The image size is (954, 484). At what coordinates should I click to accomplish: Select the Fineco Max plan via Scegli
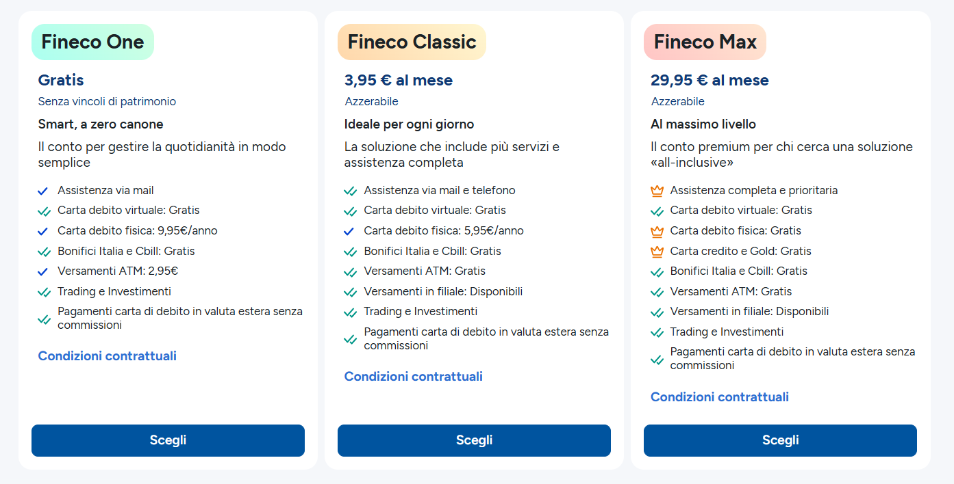(x=780, y=440)
